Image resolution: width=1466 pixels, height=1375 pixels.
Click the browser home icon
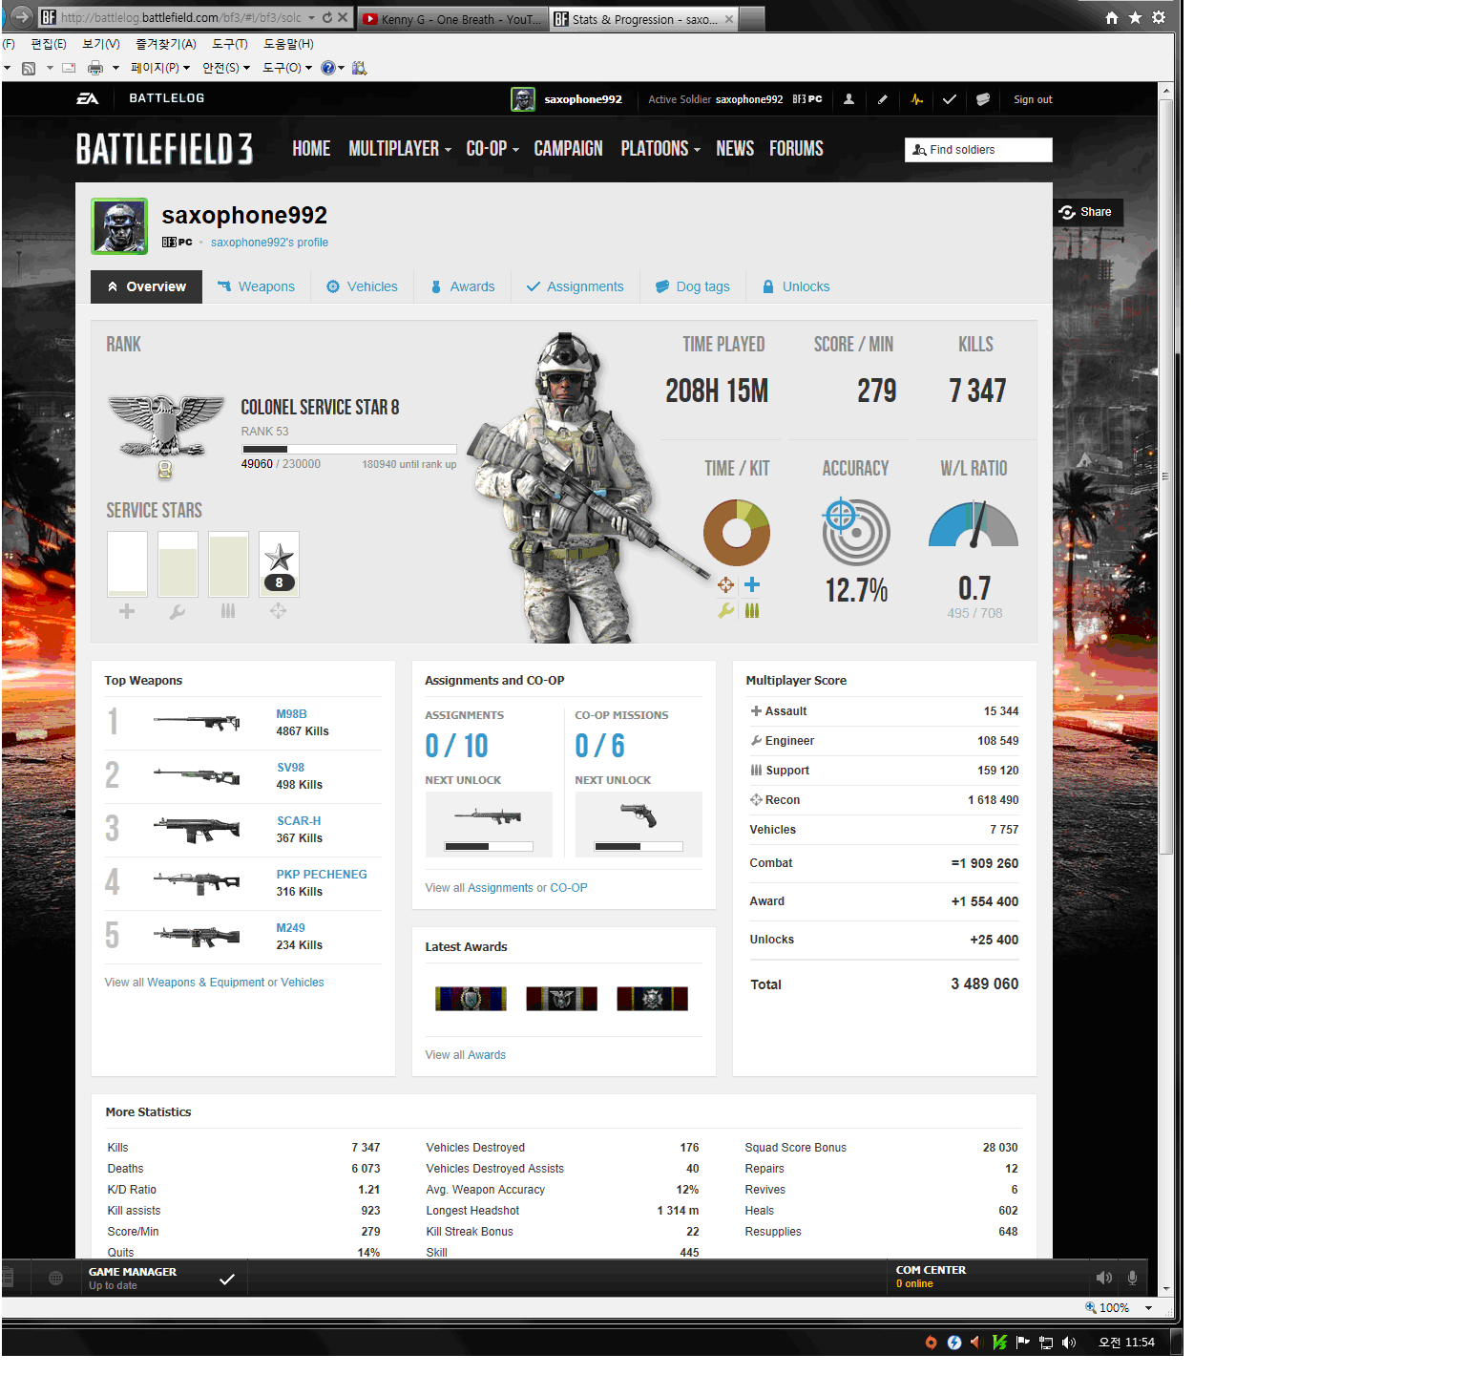click(1112, 18)
